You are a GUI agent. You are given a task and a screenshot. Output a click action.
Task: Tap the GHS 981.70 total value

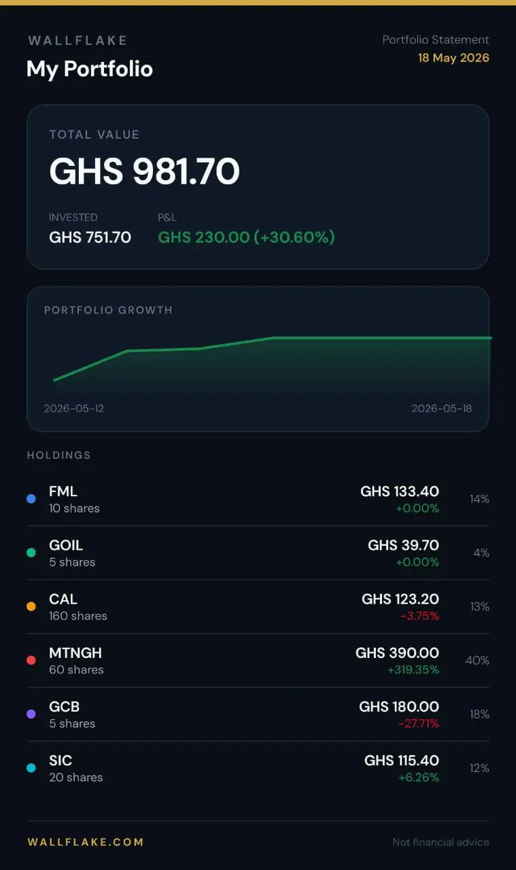(144, 171)
